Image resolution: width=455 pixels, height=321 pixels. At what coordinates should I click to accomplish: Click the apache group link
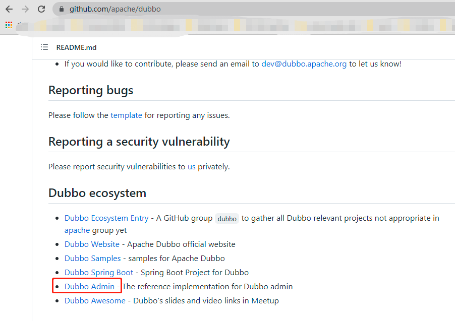[x=77, y=230]
